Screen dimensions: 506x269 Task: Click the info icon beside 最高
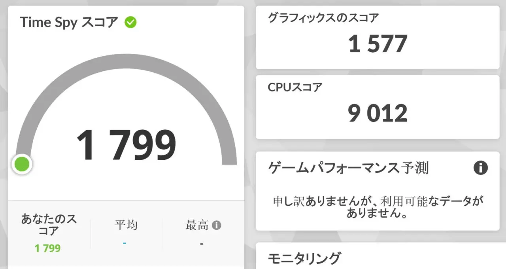[x=216, y=225]
